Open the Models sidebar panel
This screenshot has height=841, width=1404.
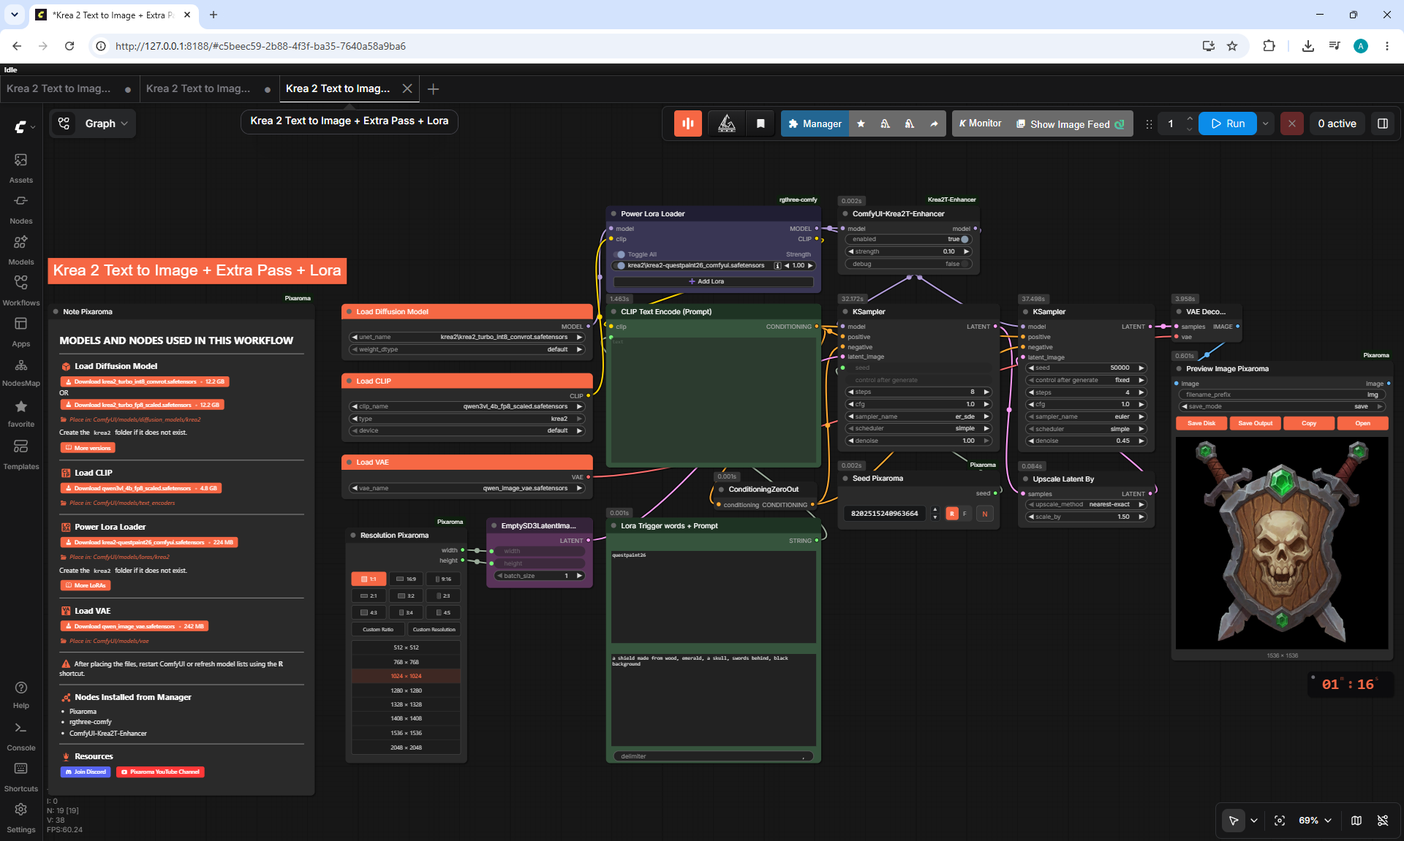pos(21,249)
